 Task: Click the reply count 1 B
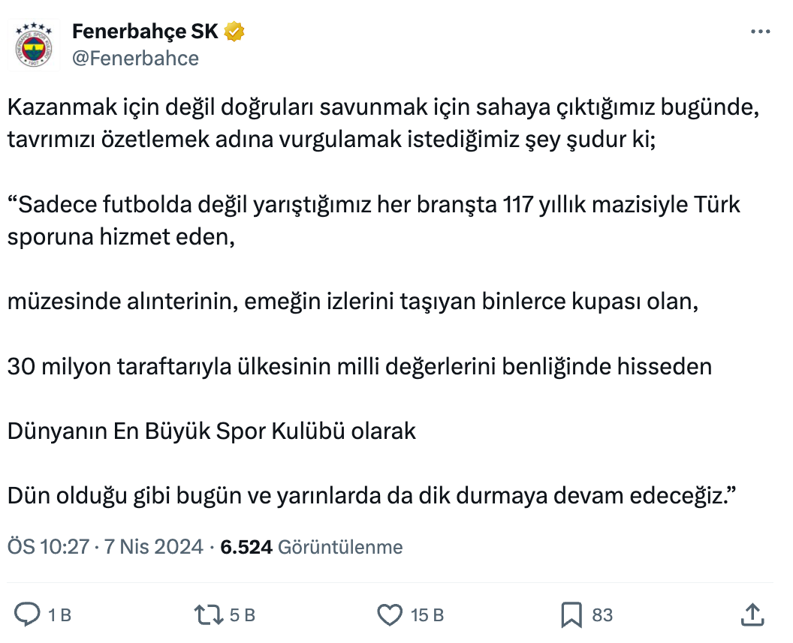pos(59,616)
